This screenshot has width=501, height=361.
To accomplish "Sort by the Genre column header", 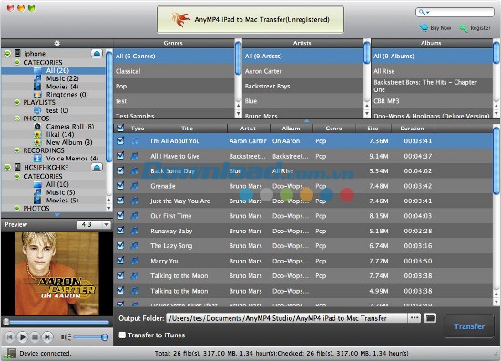I will pyautogui.click(x=334, y=129).
